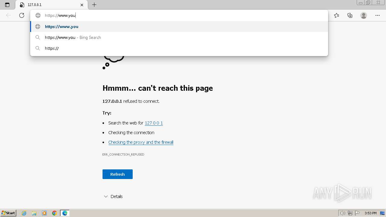
Task: Open the volume speaker tray icon
Action: pyautogui.click(x=343, y=213)
